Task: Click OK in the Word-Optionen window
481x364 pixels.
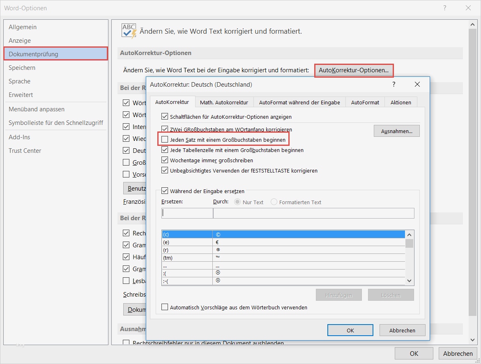Action: 414,354
